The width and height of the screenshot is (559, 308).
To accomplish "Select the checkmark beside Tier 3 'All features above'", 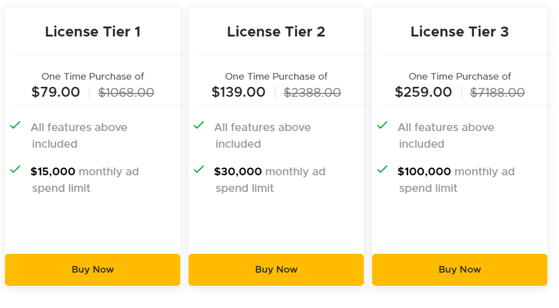I will tap(383, 126).
